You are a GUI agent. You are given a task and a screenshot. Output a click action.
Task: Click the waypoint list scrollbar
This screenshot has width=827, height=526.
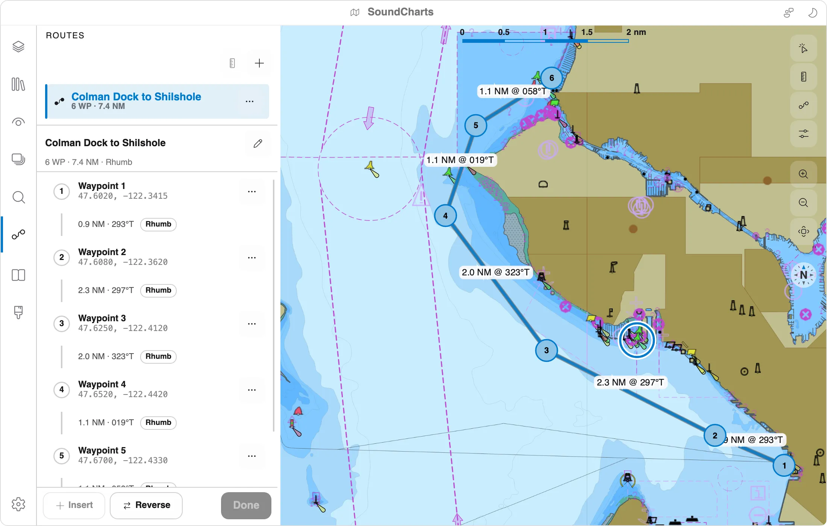[274, 305]
